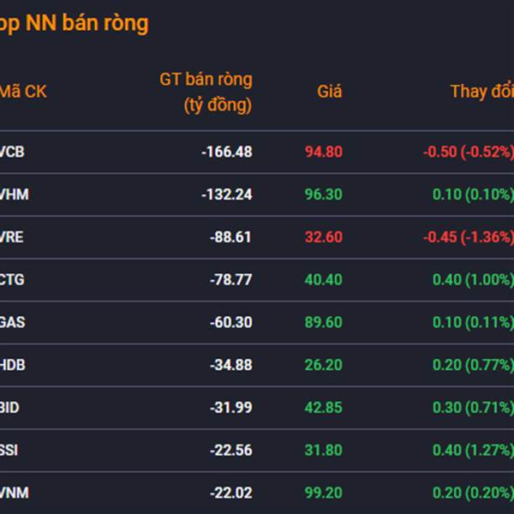
Task: Open the BID stock ticker
Action: pos(9,408)
